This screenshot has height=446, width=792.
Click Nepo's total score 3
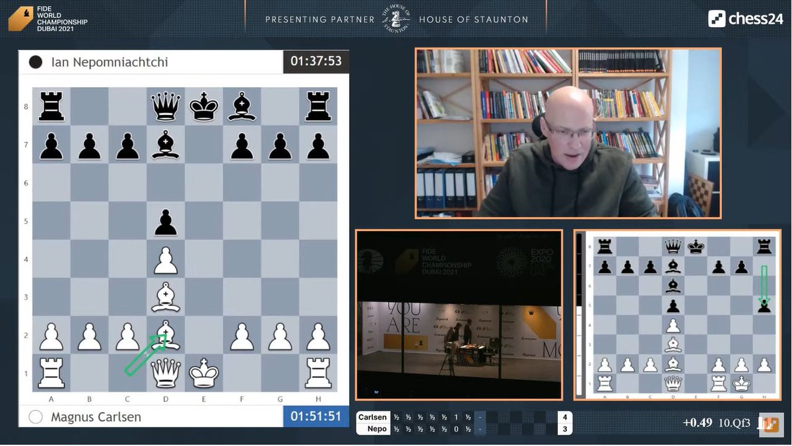565,429
